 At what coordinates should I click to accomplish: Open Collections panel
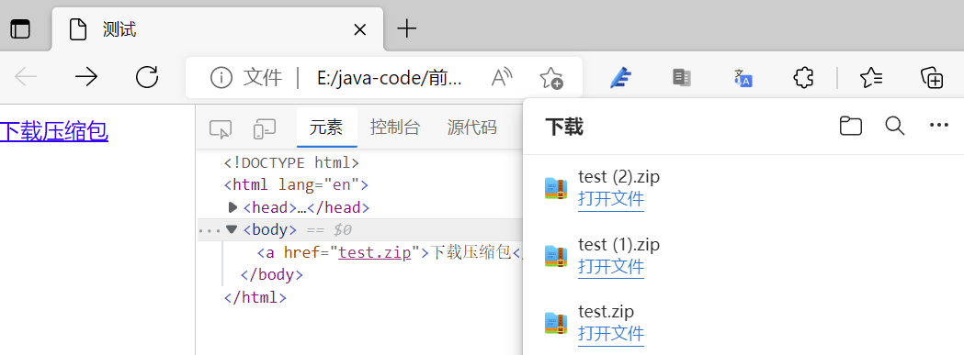click(x=932, y=78)
